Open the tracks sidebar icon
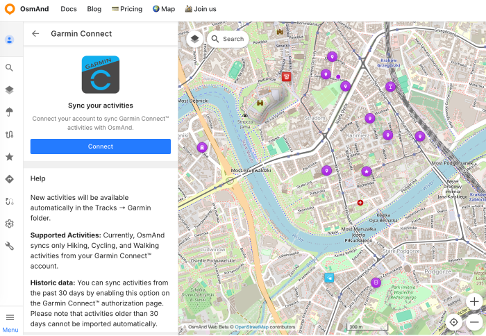Screen dimensions: 486x336 click(10, 135)
